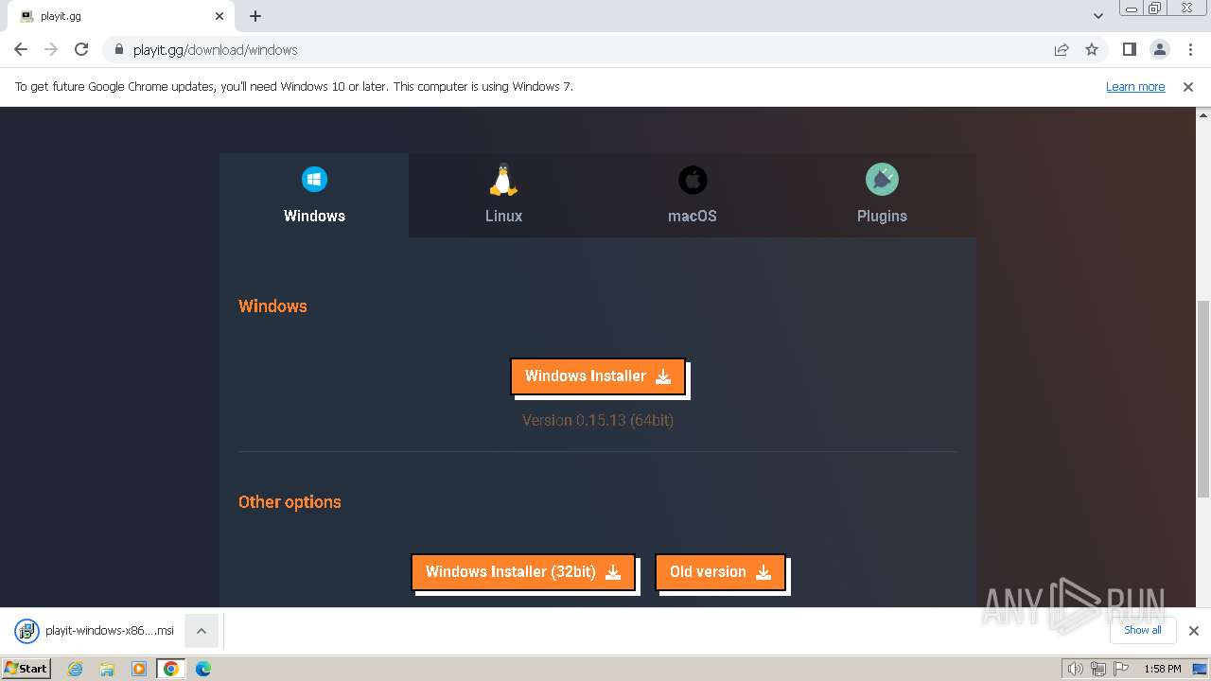Open the tab search dropdown

click(1098, 16)
